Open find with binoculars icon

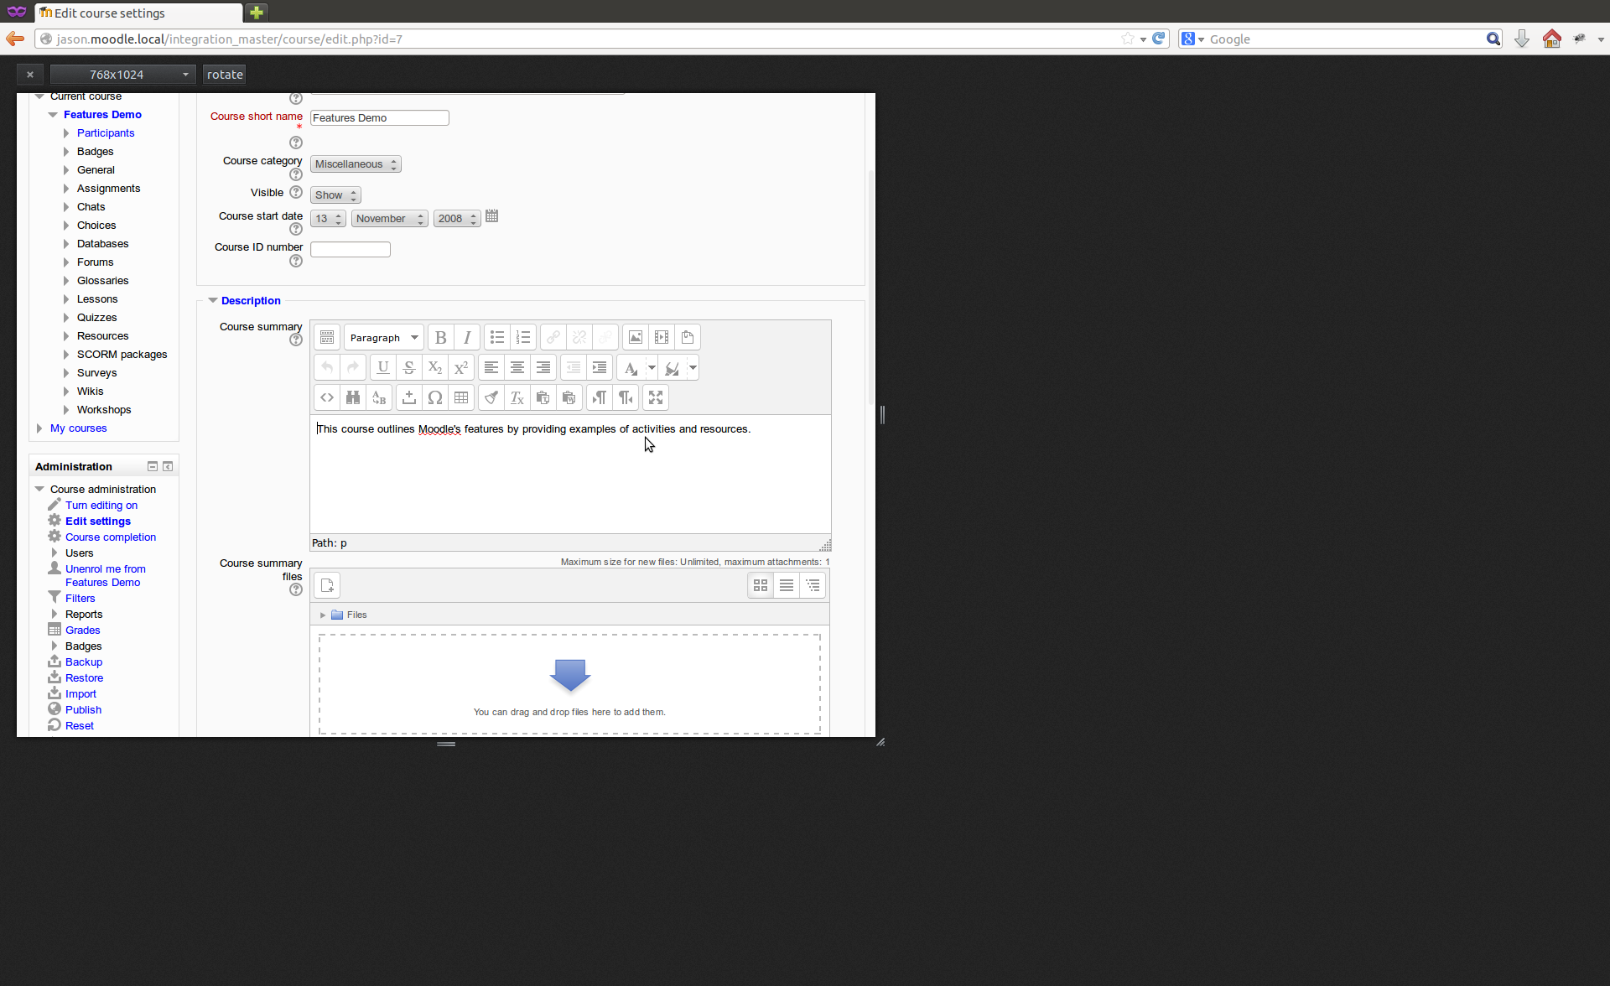point(353,397)
